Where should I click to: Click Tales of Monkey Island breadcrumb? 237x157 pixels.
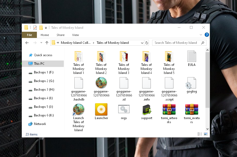[113, 43]
